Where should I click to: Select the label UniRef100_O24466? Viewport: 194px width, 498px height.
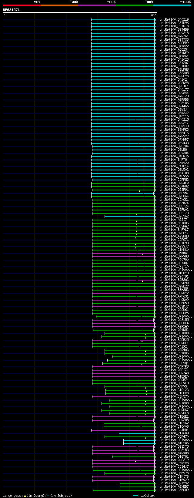click(174, 106)
